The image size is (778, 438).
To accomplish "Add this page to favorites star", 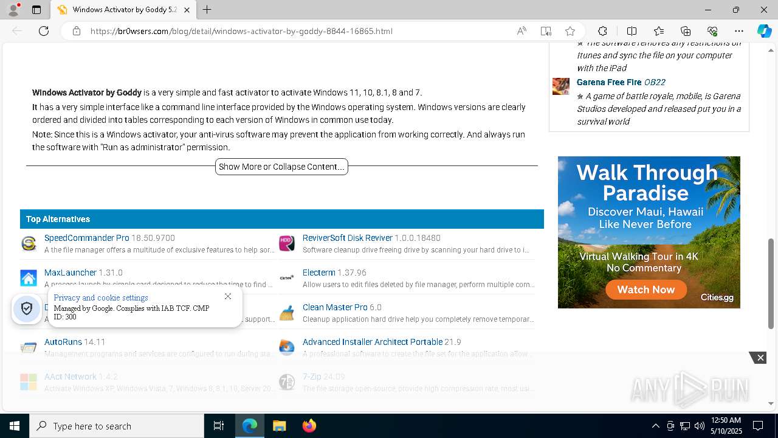I will pyautogui.click(x=570, y=31).
